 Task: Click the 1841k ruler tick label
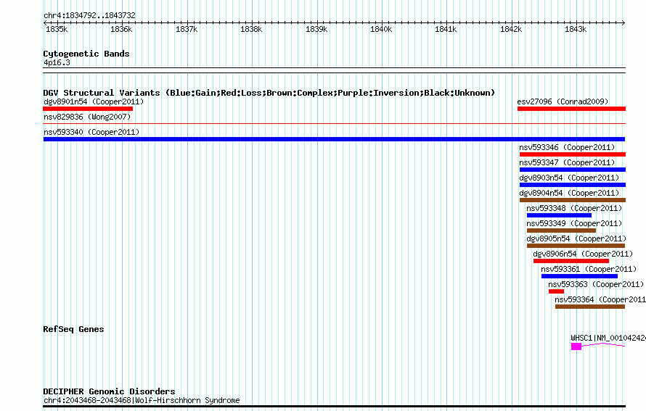point(446,29)
